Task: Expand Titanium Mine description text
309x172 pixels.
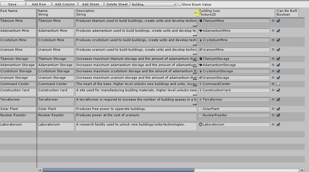Action: pos(195,26)
